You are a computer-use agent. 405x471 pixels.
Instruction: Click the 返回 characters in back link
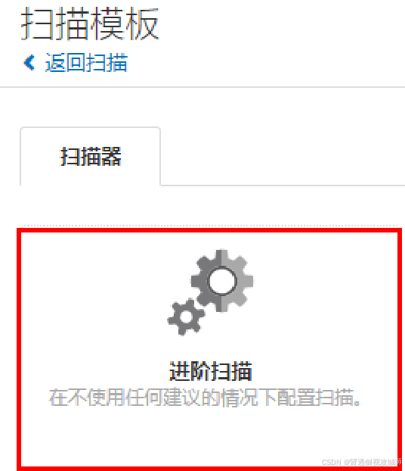click(x=65, y=63)
